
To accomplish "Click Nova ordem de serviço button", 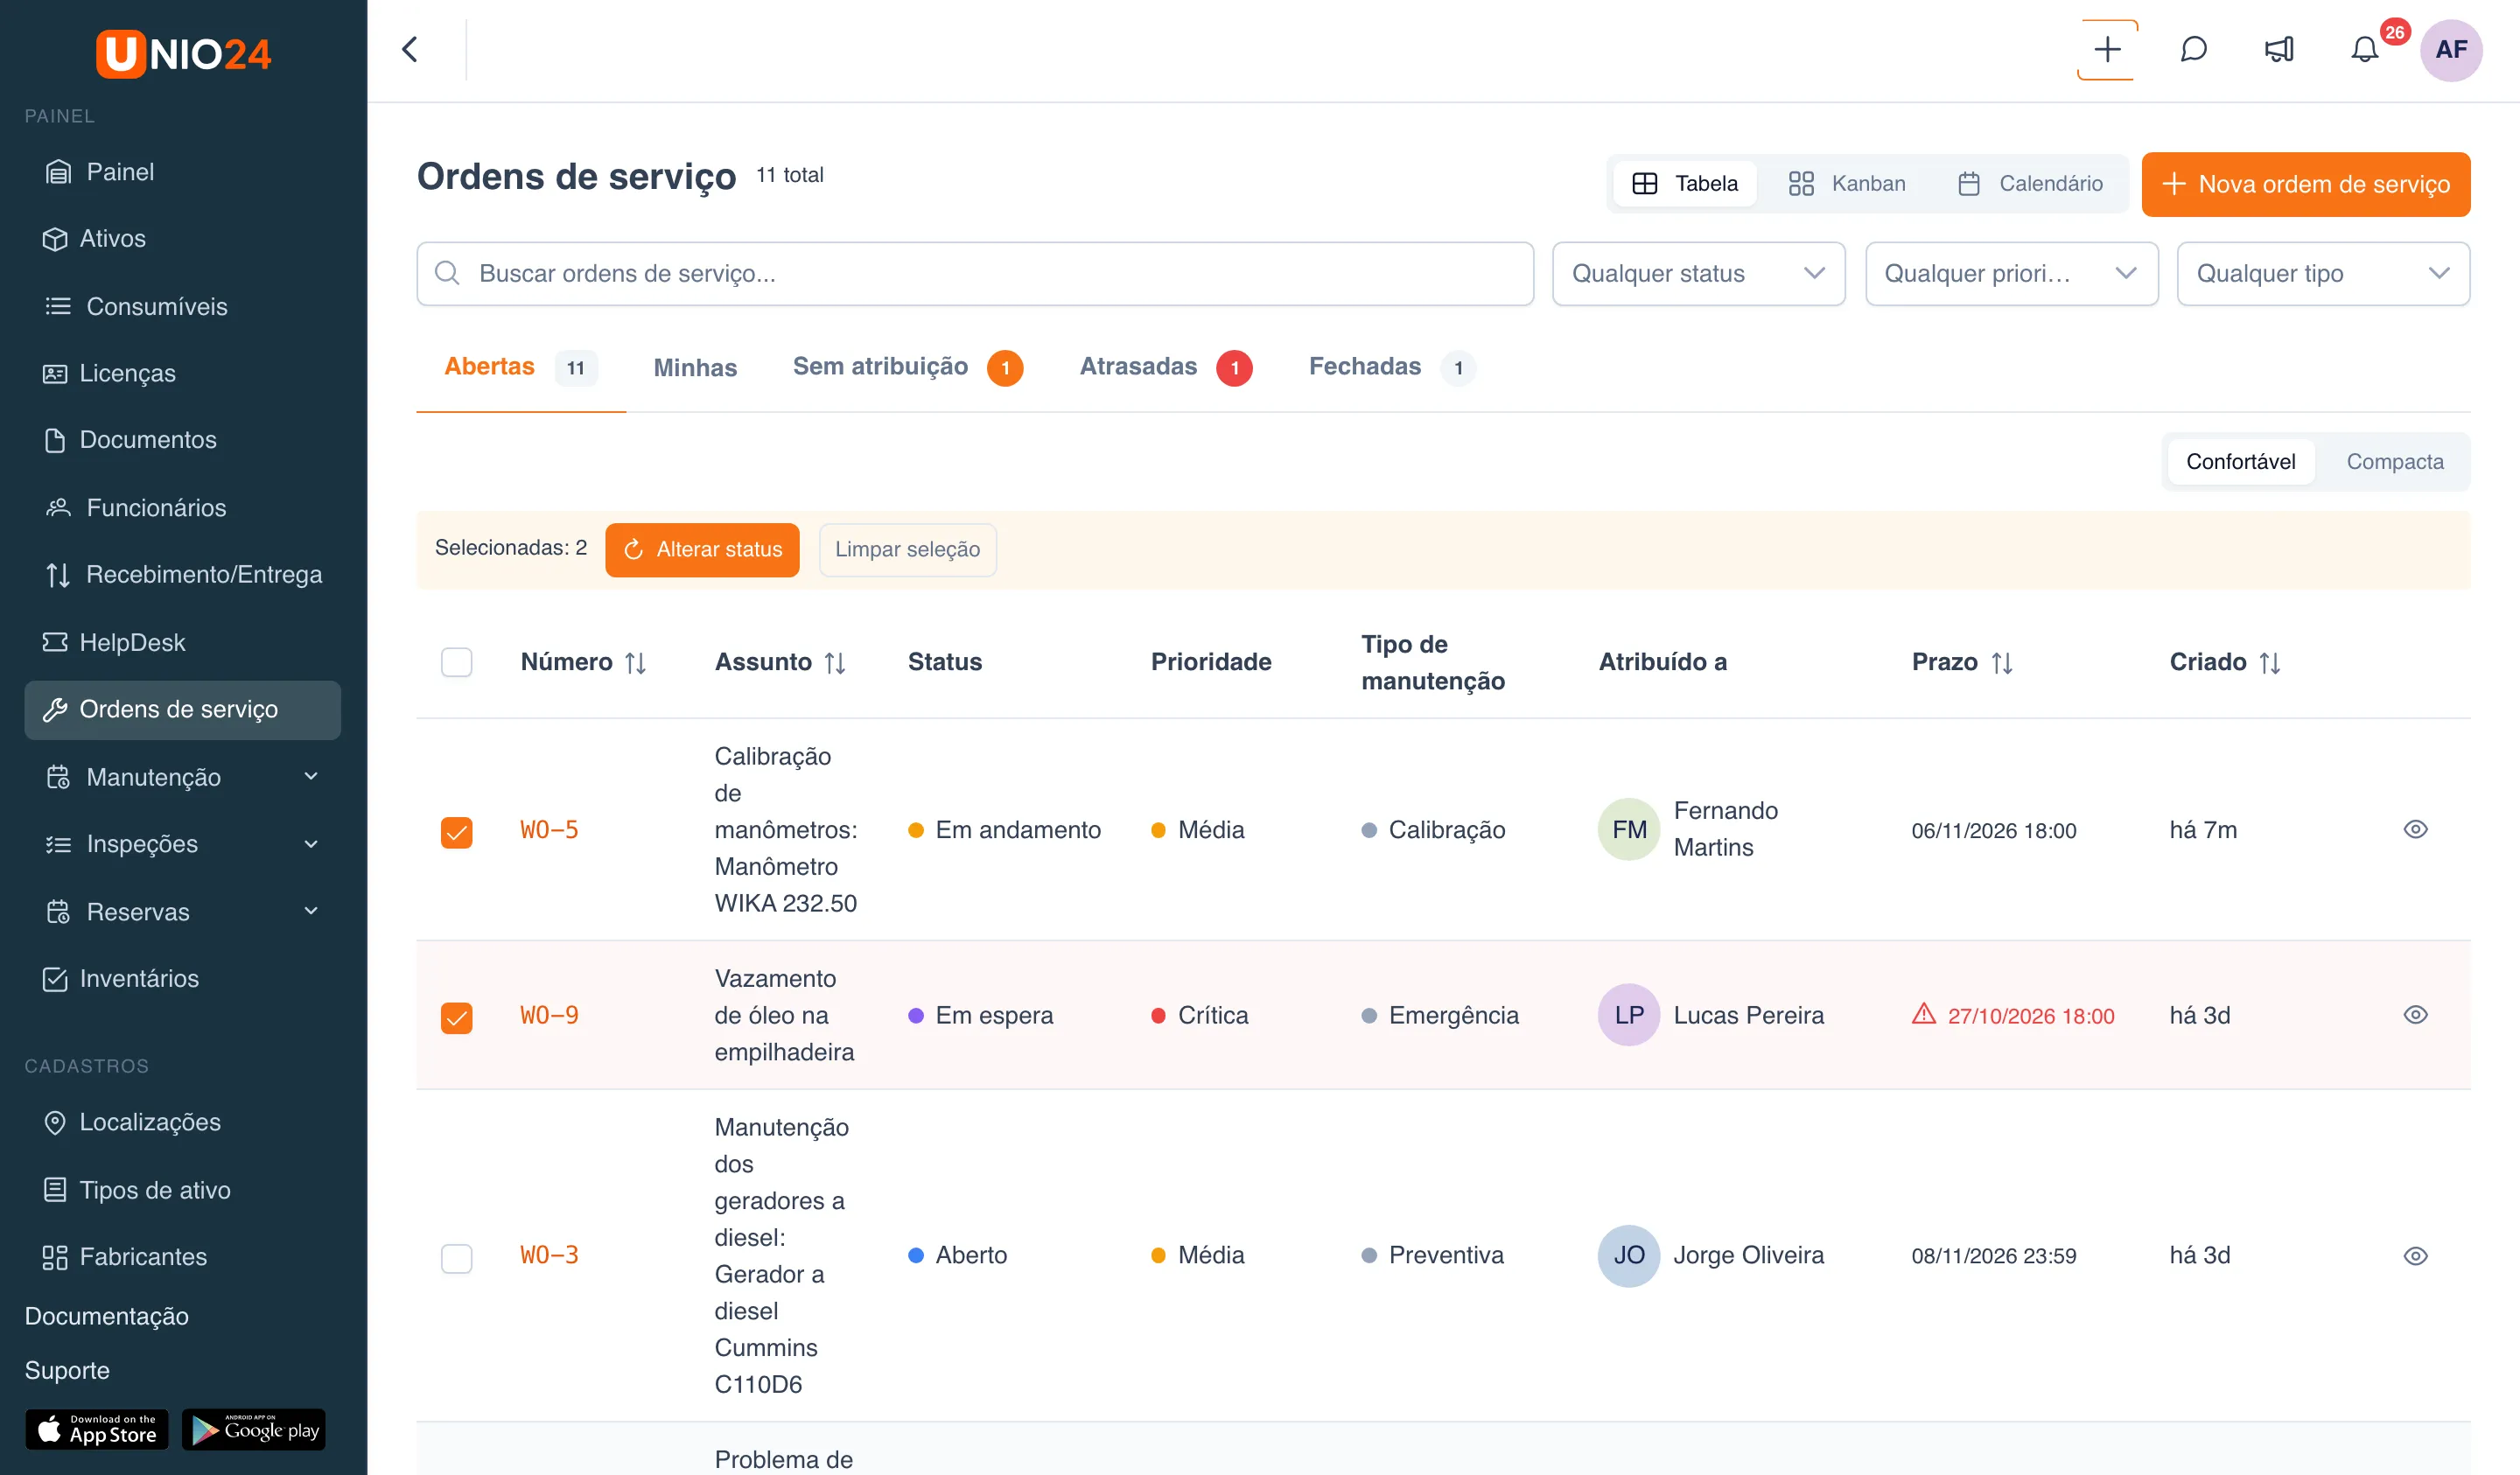I will tap(2305, 184).
